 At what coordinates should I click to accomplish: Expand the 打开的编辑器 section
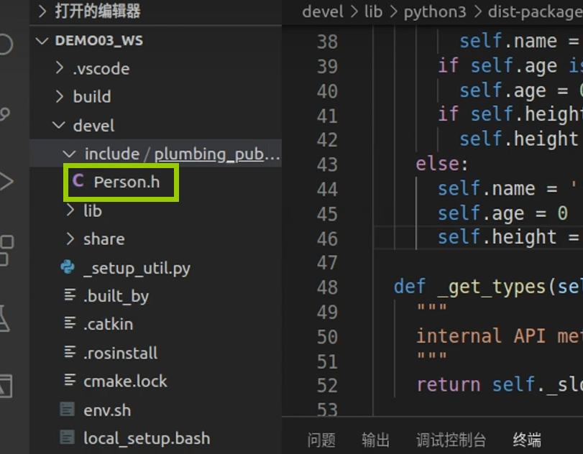(96, 11)
